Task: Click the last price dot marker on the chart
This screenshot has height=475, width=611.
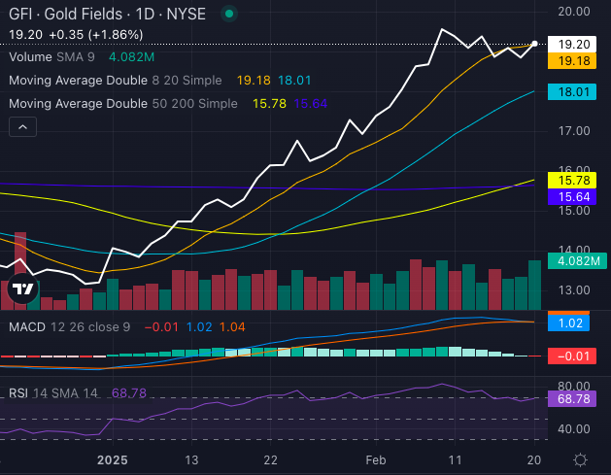Action: pos(534,44)
